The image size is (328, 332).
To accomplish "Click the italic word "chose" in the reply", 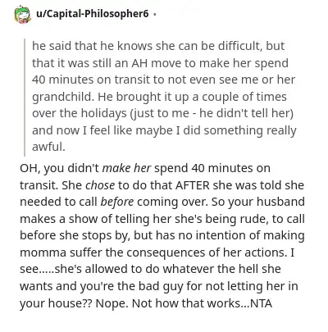I will pos(100,185).
